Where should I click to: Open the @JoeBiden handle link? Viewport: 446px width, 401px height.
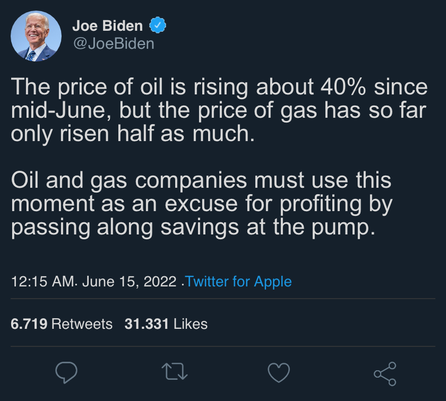coord(113,43)
